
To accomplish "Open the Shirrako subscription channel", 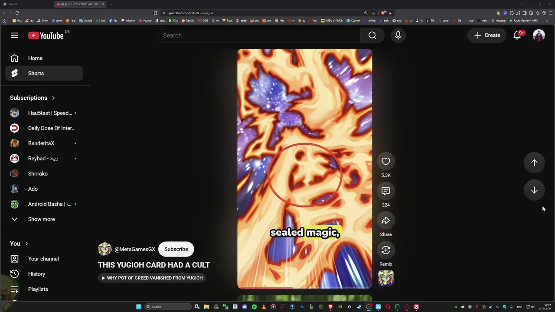I will 44,174.
